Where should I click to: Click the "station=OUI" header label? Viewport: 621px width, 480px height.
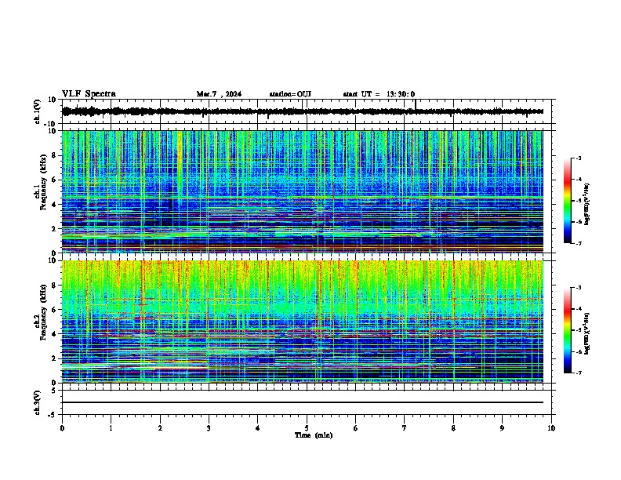(290, 94)
